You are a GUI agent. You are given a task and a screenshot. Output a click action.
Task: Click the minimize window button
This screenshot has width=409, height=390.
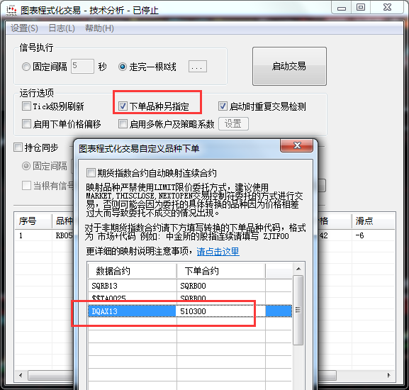342,7
